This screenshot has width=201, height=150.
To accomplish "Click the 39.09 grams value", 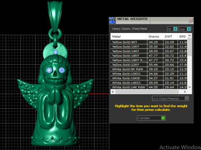I will point(153,83).
